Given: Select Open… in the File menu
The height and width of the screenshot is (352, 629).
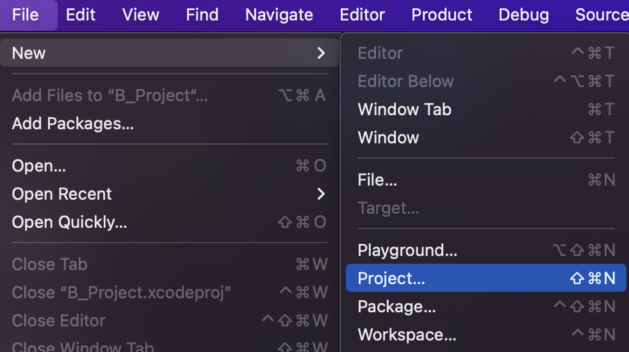Looking at the screenshot, I should [39, 166].
